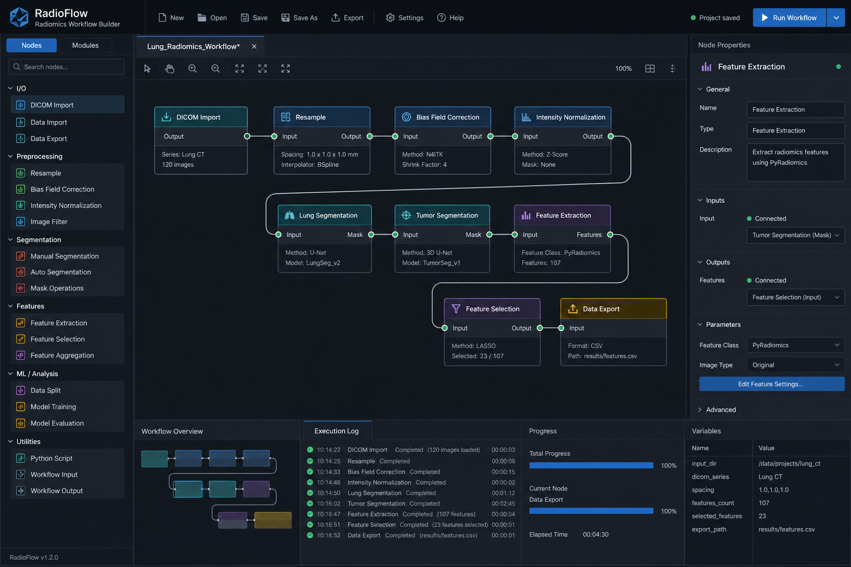The image size is (851, 567).
Task: Click the Run Workflow button
Action: coord(789,18)
